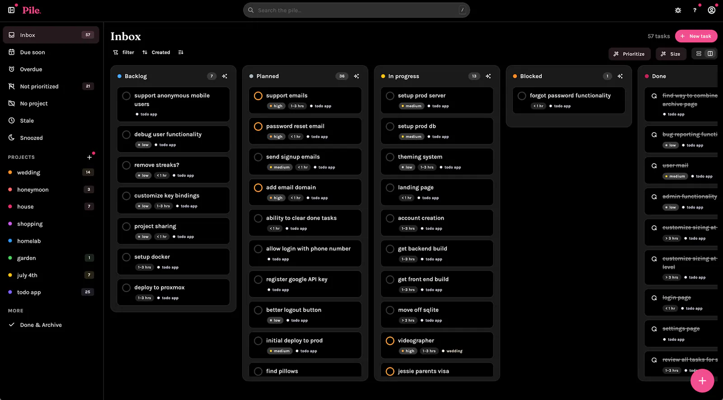Open 'deploy to proxmox' task card
The height and width of the screenshot is (400, 723).
pyautogui.click(x=174, y=292)
